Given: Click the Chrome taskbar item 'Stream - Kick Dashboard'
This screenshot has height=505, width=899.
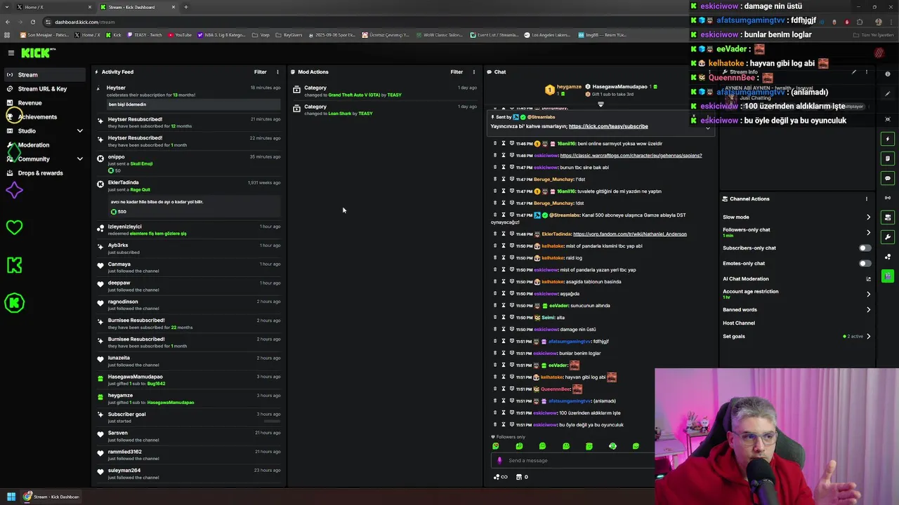Looking at the screenshot, I should pyautogui.click(x=53, y=497).
